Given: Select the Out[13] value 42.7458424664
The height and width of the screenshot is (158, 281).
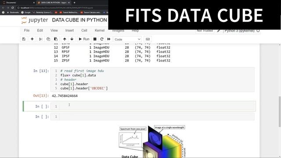Looking at the screenshot, I should click(65, 96).
